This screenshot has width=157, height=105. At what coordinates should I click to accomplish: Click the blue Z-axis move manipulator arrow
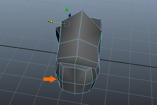click(70, 15)
